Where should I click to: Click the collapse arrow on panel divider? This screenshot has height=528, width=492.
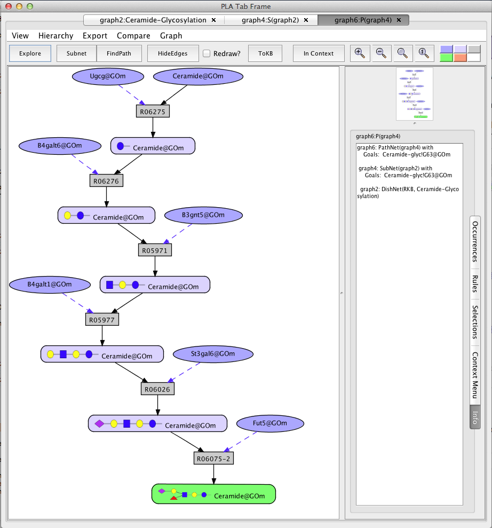pyautogui.click(x=342, y=293)
